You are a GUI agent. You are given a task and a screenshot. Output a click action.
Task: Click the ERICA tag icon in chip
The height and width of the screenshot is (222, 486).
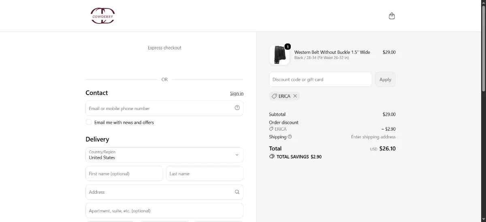[275, 96]
